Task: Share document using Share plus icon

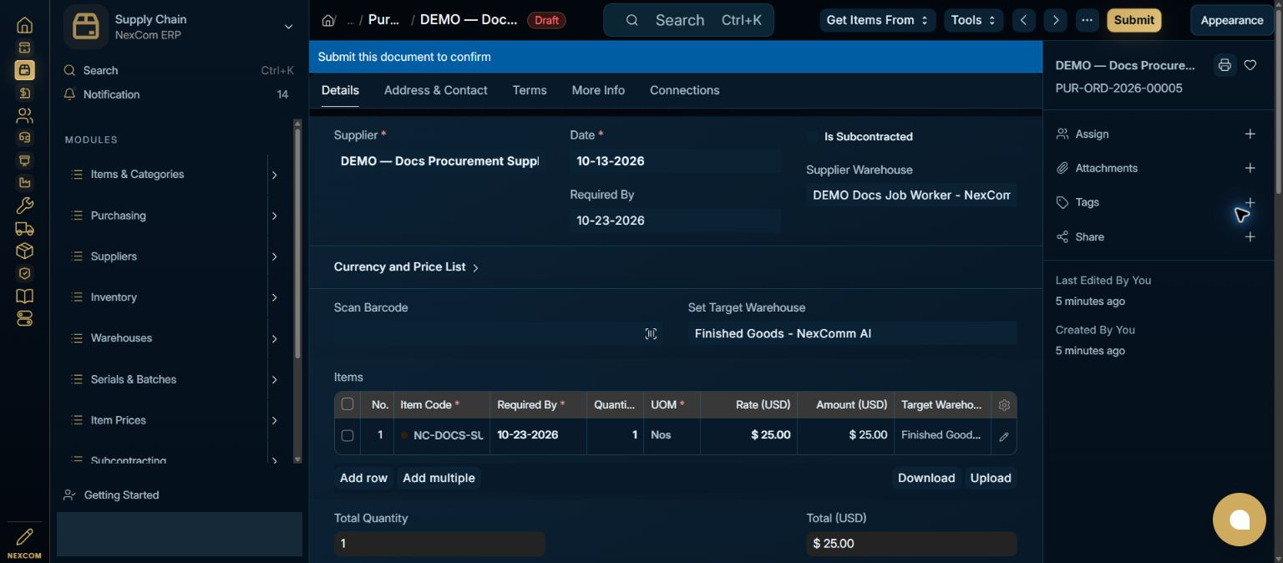Action: coord(1250,237)
